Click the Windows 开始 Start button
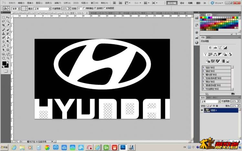 [4, 147]
